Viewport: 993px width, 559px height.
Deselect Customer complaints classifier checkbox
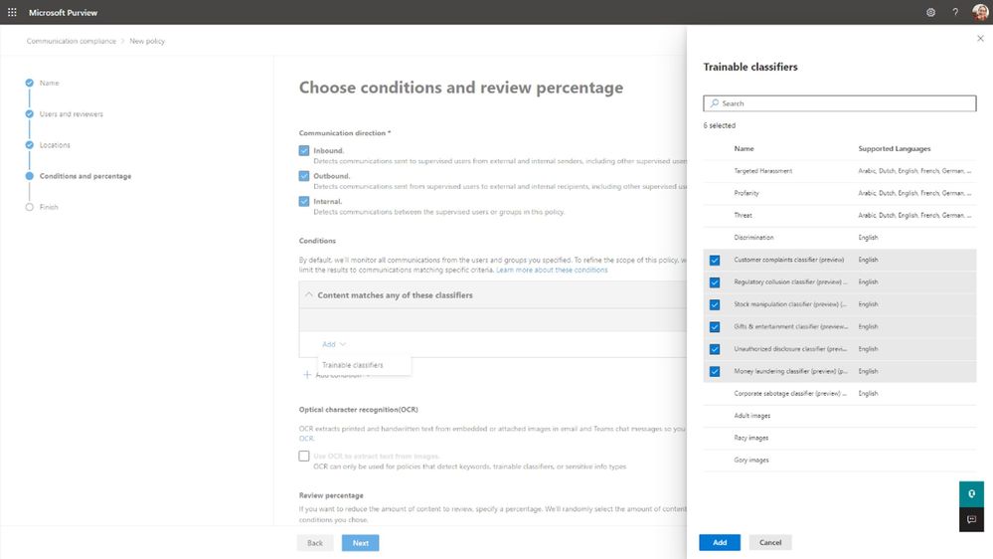[x=715, y=260]
